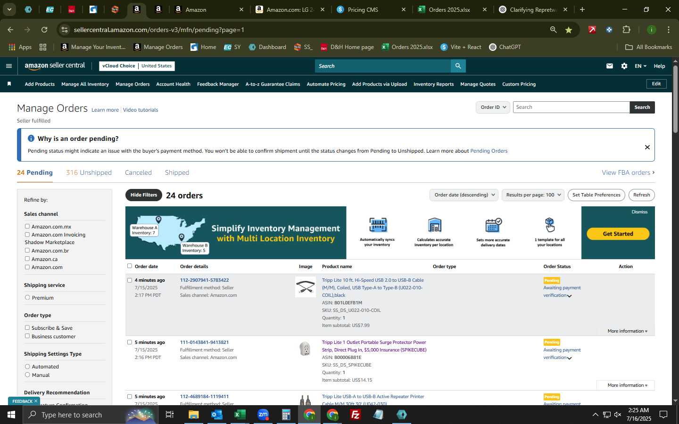The width and height of the screenshot is (679, 424).
Task: Check the Amazon.com.br sales channel box
Action: (27, 251)
